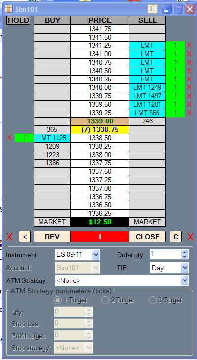Click the HOLD button
This screenshot has width=197, height=360.
coord(18,20)
